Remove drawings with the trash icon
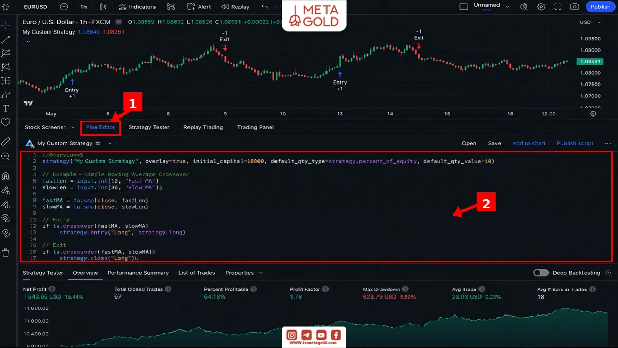The image size is (618, 348). click(x=6, y=253)
